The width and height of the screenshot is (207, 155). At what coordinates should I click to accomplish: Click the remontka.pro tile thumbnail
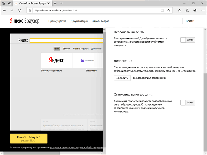(x=87, y=60)
